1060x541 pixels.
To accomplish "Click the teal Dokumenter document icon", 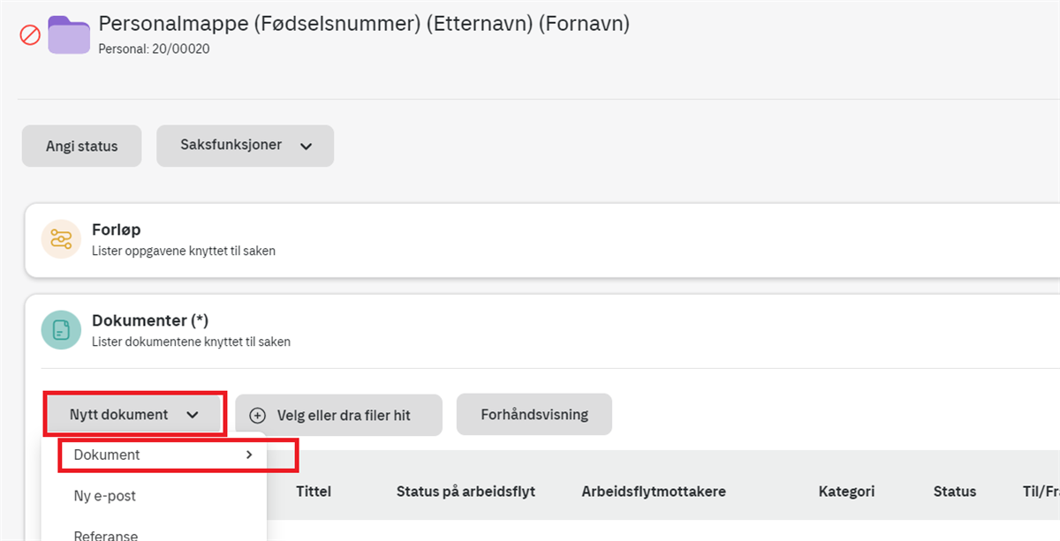I will coord(62,329).
